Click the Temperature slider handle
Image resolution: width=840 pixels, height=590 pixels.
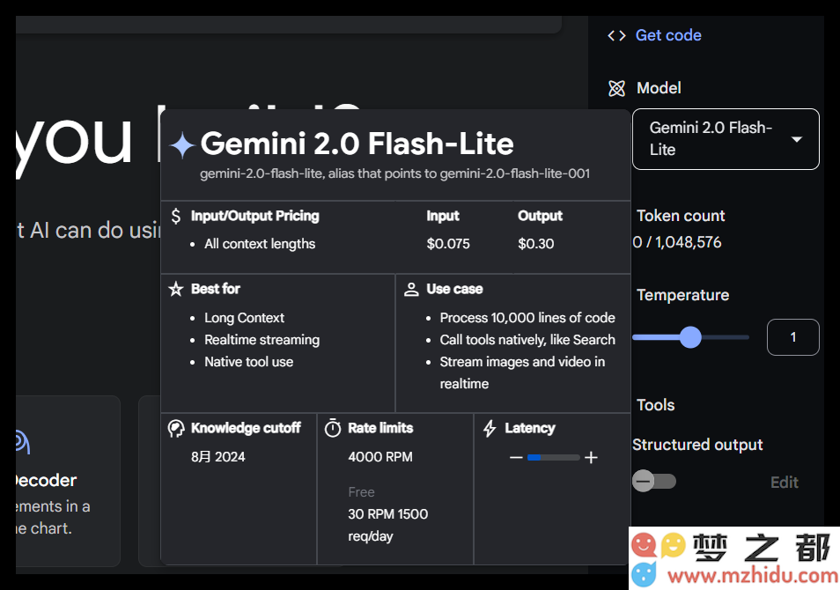[x=690, y=337]
